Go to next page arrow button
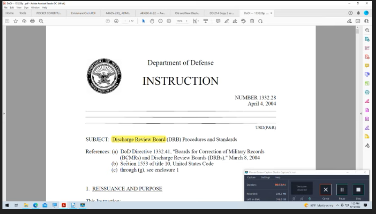 tap(116, 21)
